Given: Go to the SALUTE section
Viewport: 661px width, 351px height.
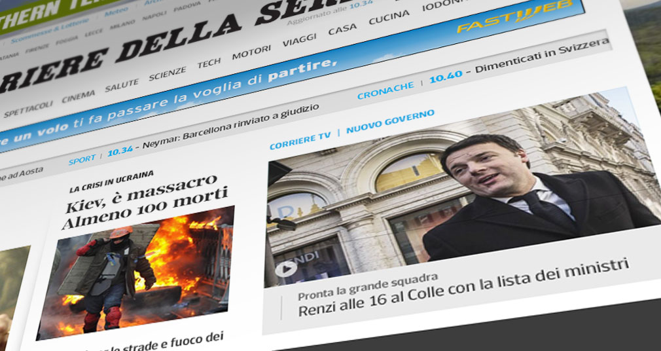Looking at the screenshot, I should tap(122, 85).
